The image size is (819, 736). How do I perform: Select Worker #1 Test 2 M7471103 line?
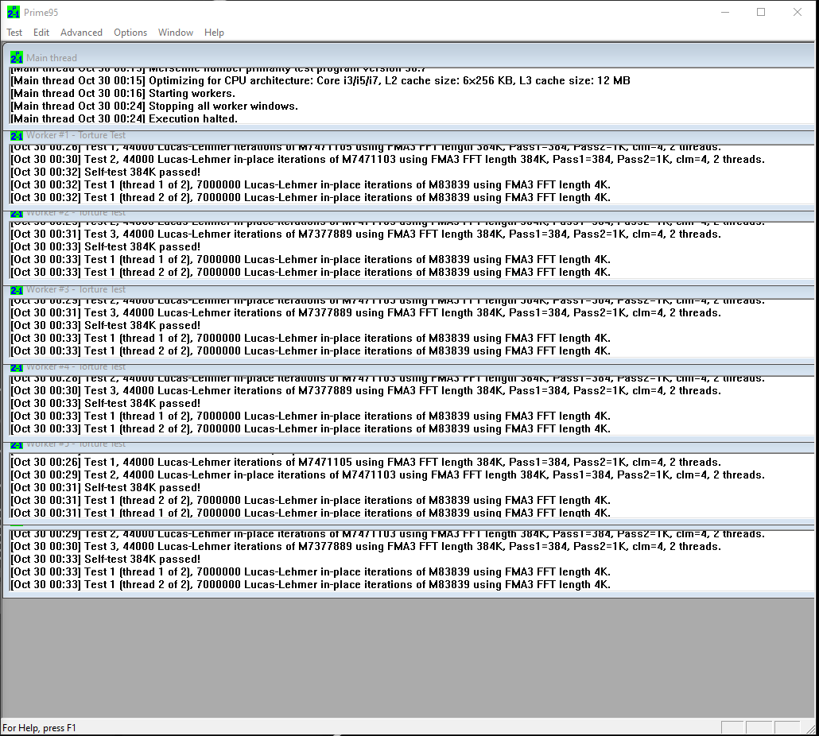click(387, 159)
